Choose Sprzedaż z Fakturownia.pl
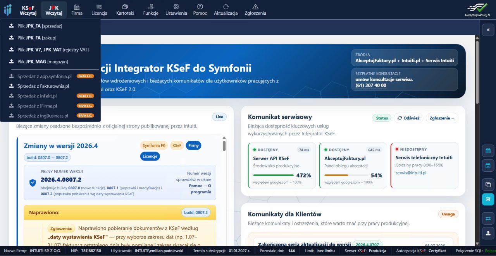 pos(50,86)
